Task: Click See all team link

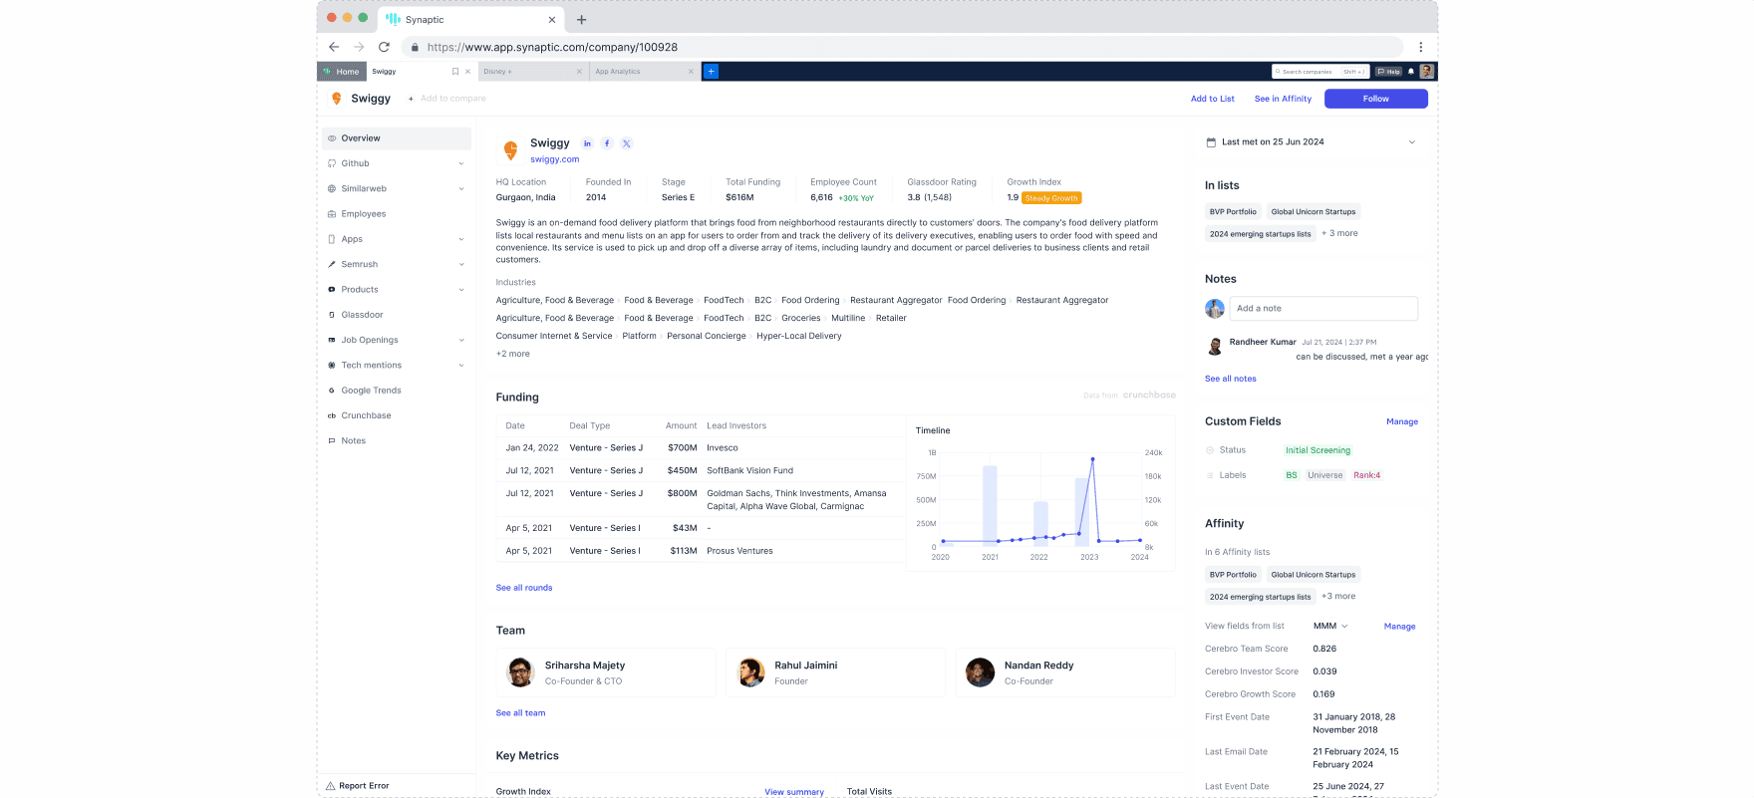Action: [520, 713]
